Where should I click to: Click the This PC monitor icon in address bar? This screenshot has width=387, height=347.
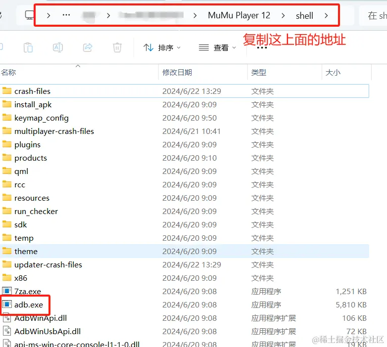[x=29, y=15]
